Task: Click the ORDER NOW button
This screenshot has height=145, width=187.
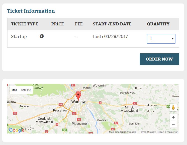Action: pos(159,59)
